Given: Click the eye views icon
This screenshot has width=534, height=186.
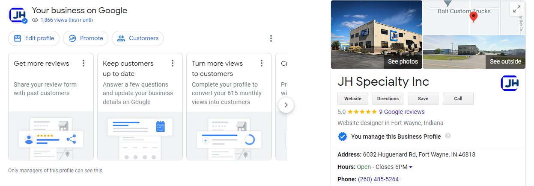Looking at the screenshot, I should point(35,20).
